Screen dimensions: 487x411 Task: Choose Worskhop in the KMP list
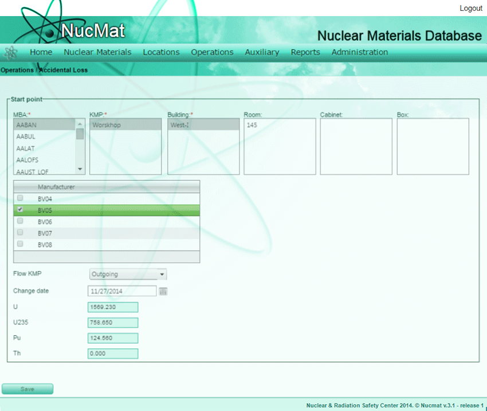pos(125,125)
